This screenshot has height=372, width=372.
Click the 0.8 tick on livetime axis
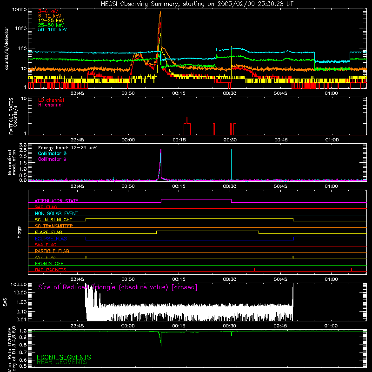click(x=23, y=345)
